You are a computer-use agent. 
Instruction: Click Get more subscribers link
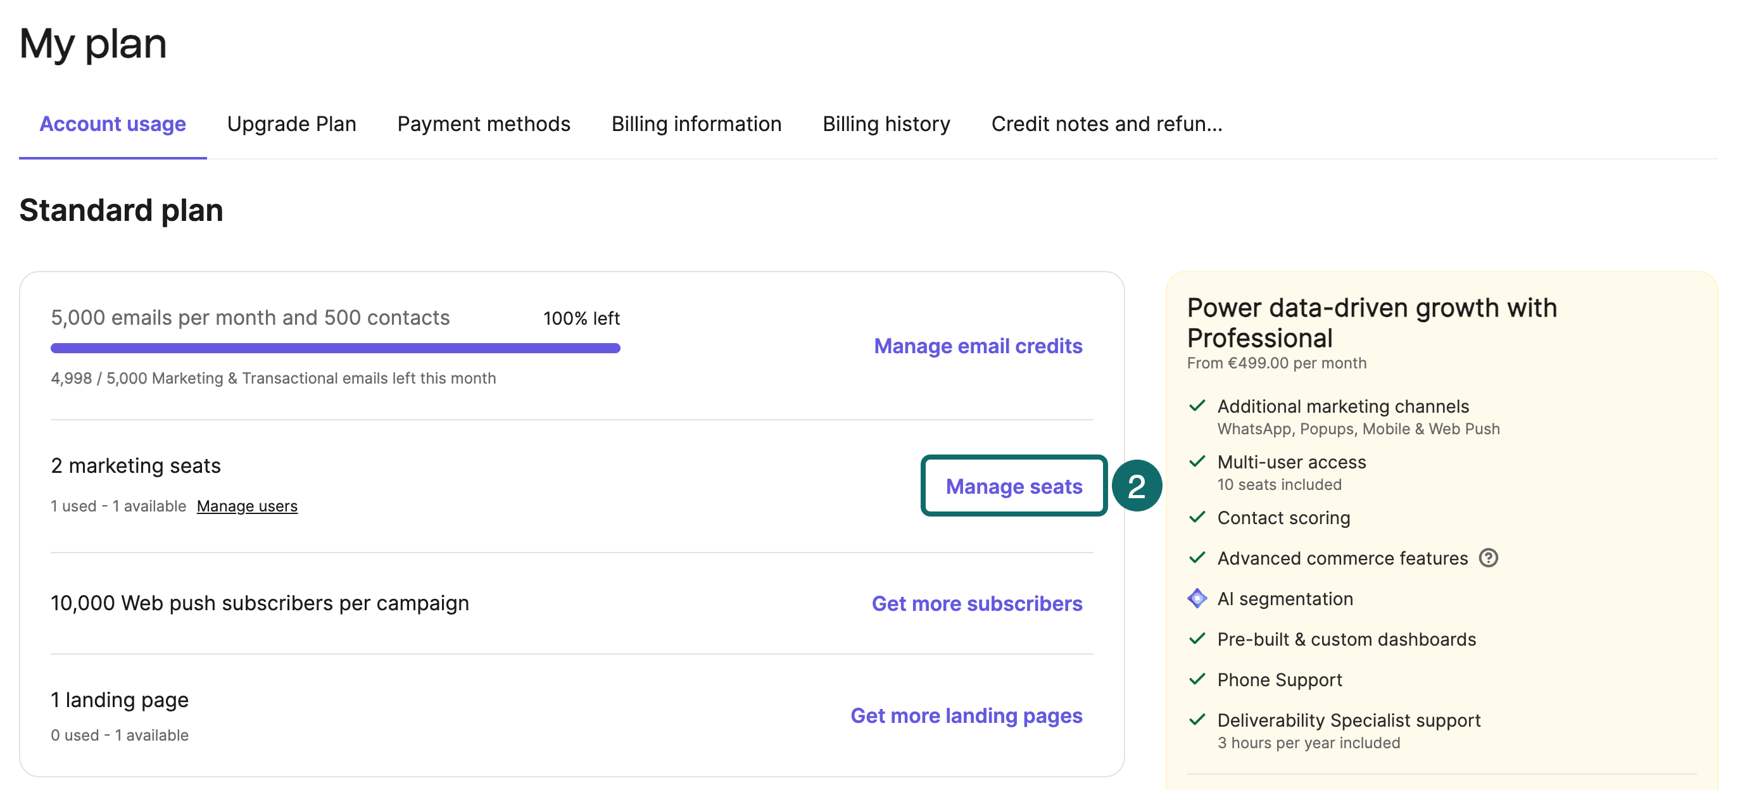pyautogui.click(x=976, y=603)
